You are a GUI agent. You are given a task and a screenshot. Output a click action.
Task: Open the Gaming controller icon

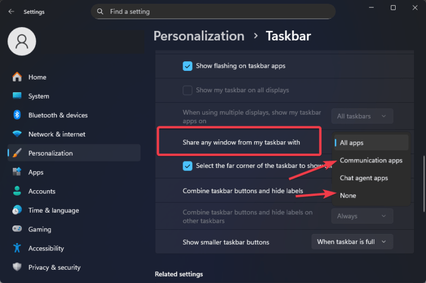(x=17, y=229)
